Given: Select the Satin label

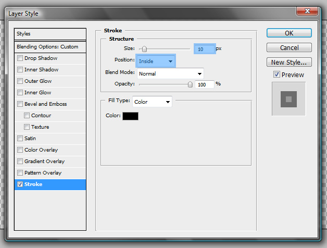Looking at the screenshot, I should 30,139.
